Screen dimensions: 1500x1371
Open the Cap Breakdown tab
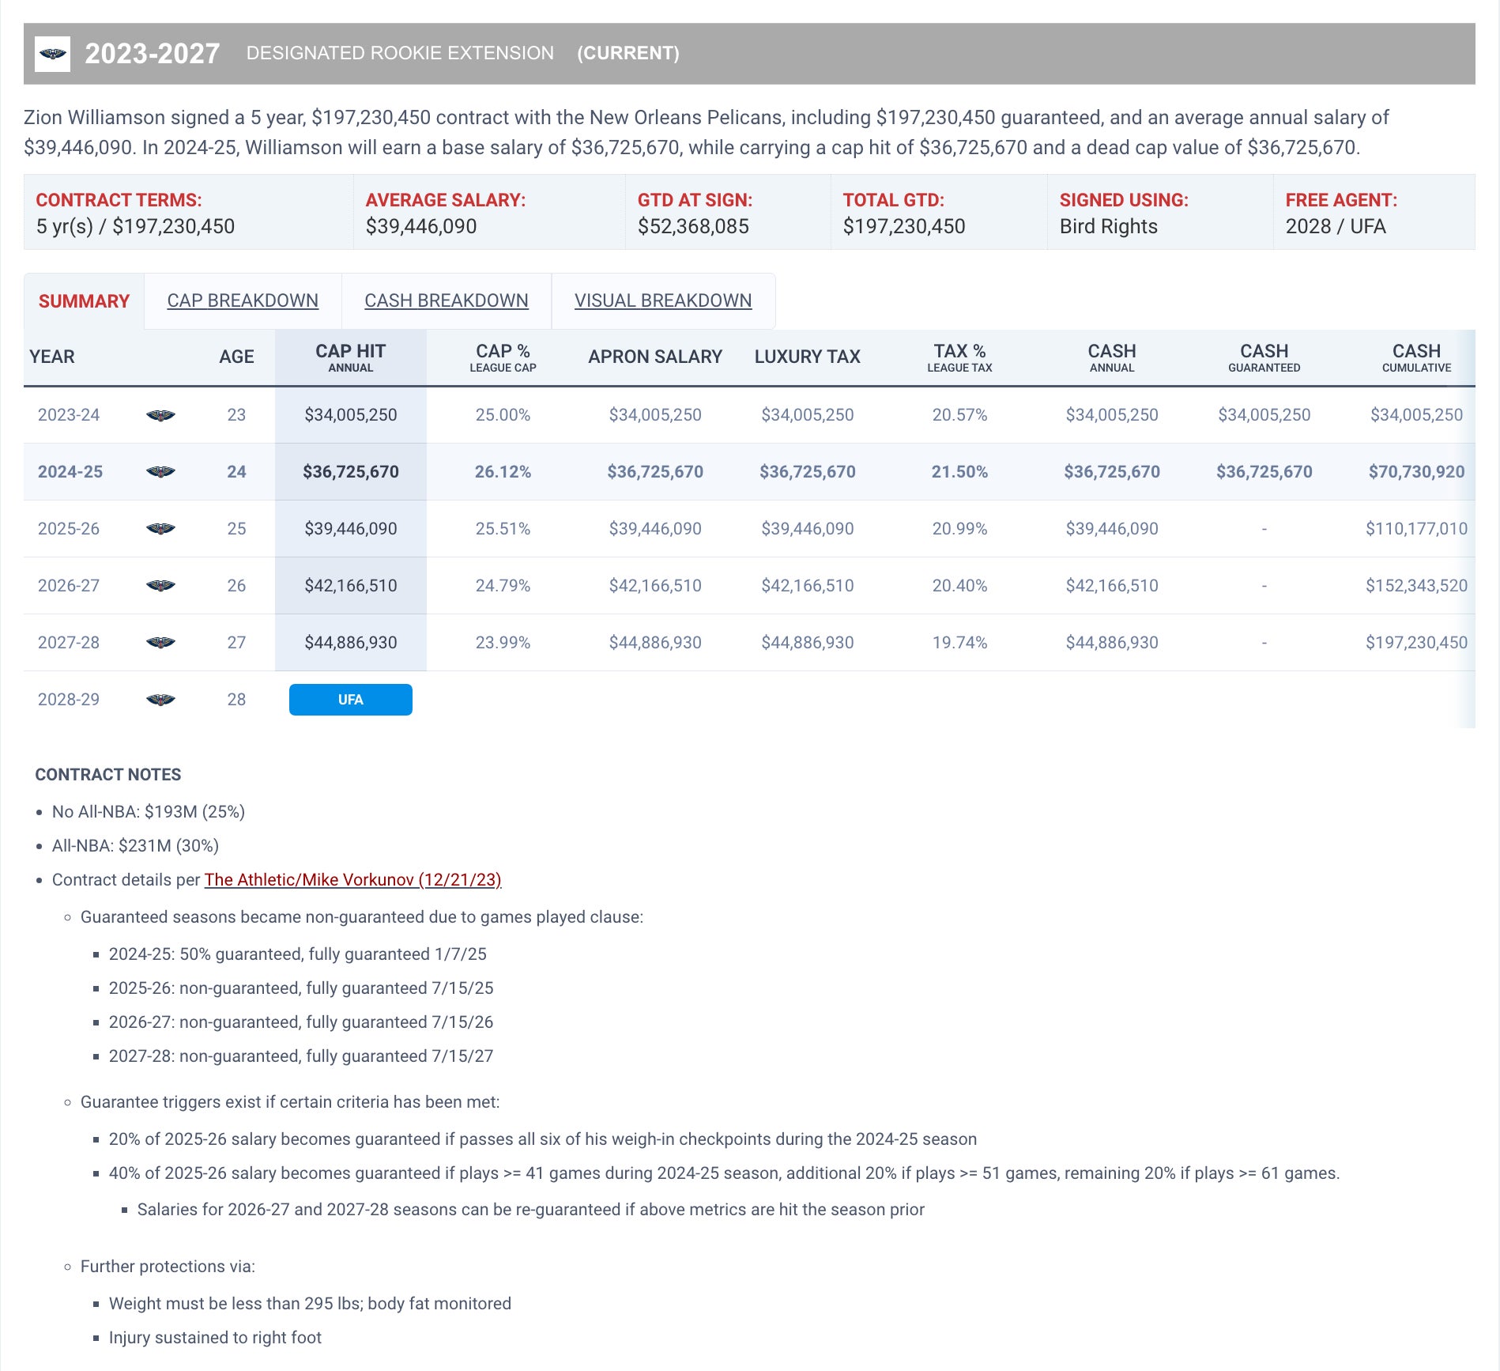243,301
